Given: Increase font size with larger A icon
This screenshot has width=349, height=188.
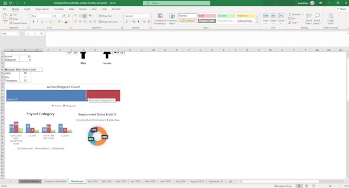Looking at the screenshot, I should tap(64, 16).
